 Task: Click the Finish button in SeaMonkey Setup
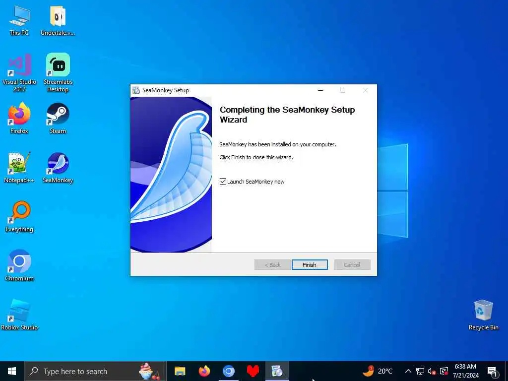pyautogui.click(x=310, y=265)
